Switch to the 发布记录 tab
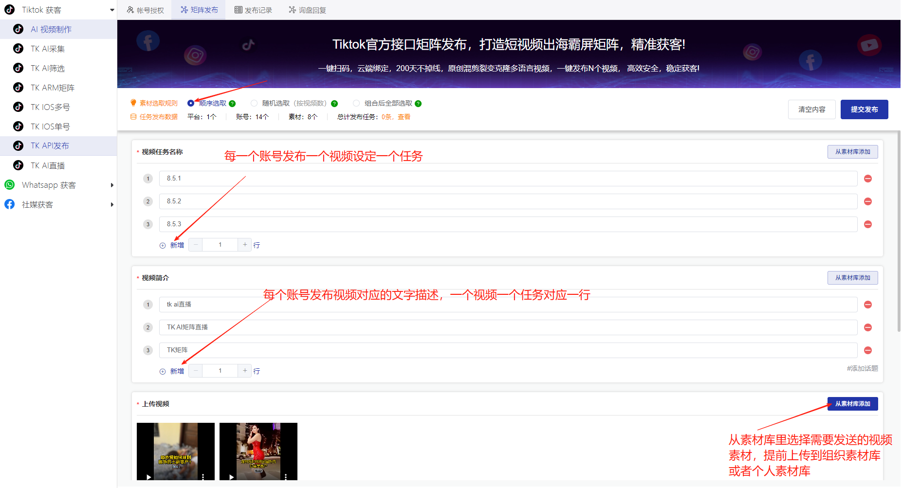902x488 pixels. pos(253,9)
